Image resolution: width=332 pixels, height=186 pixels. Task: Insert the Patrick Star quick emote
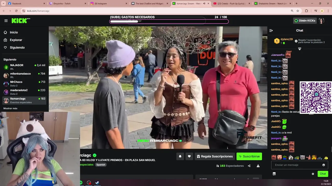(308, 157)
